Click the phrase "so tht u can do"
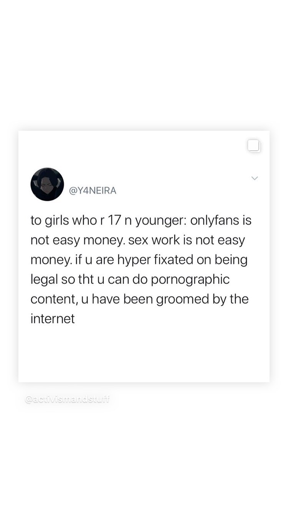This screenshot has width=288, height=513. [x=104, y=280]
